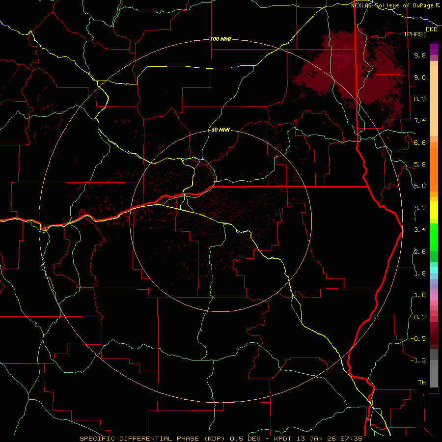This screenshot has width=442, height=442.
Task: Click the 1.0 legend value
Action: [x=420, y=295]
